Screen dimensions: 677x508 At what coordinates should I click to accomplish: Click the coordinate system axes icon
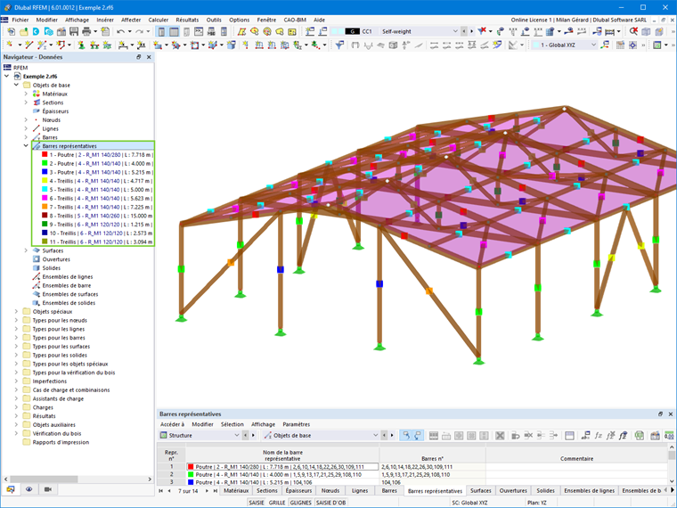click(605, 45)
